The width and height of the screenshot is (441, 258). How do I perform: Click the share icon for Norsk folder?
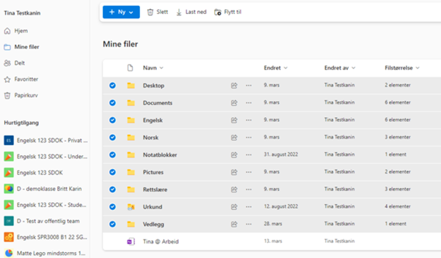coord(234,138)
